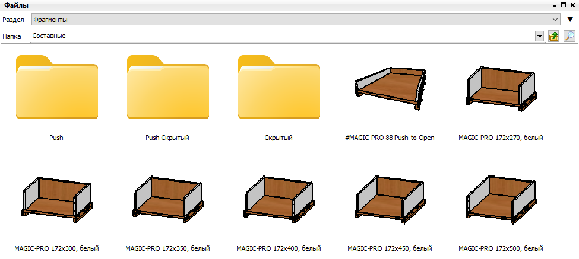Select the MAGIC-PRO 172x400 drawer thumbnail
This screenshot has height=259, width=579.
tap(279, 199)
